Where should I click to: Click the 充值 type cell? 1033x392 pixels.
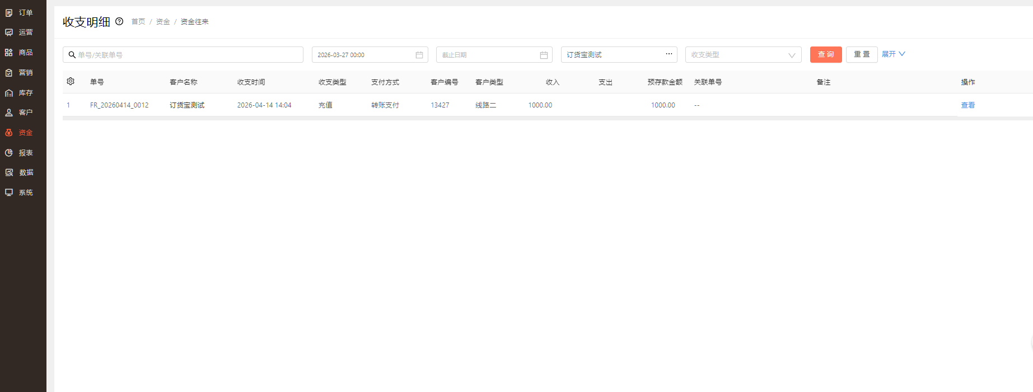tap(325, 105)
